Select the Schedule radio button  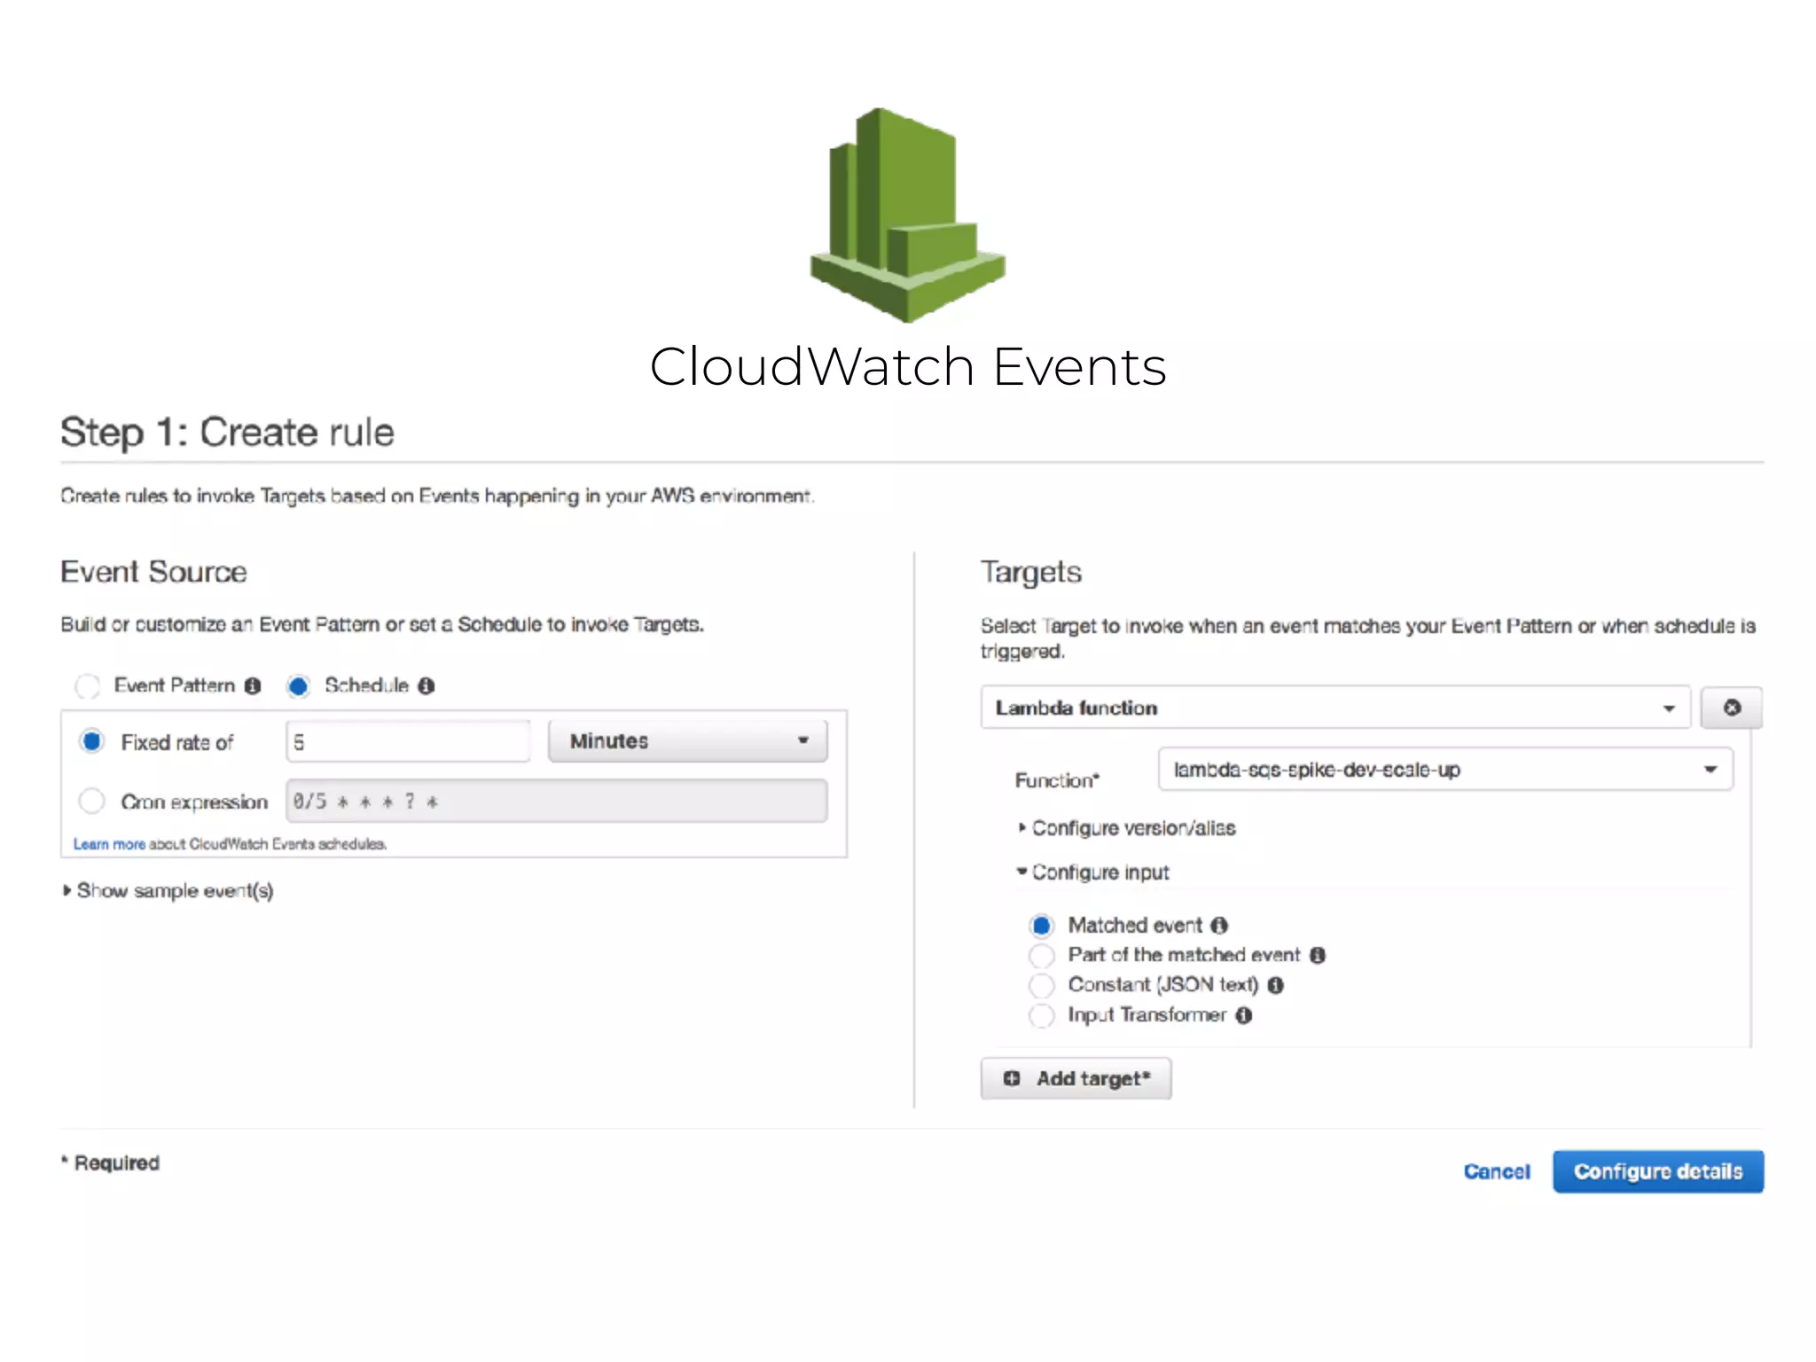click(x=299, y=686)
